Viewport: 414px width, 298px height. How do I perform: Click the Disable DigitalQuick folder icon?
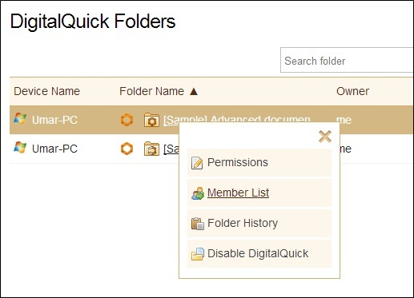click(x=198, y=254)
